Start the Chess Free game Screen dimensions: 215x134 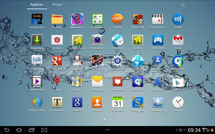pyautogui.click(x=138, y=21)
